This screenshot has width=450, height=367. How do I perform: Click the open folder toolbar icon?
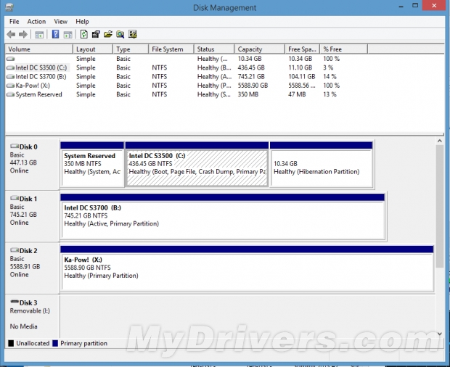click(x=108, y=34)
